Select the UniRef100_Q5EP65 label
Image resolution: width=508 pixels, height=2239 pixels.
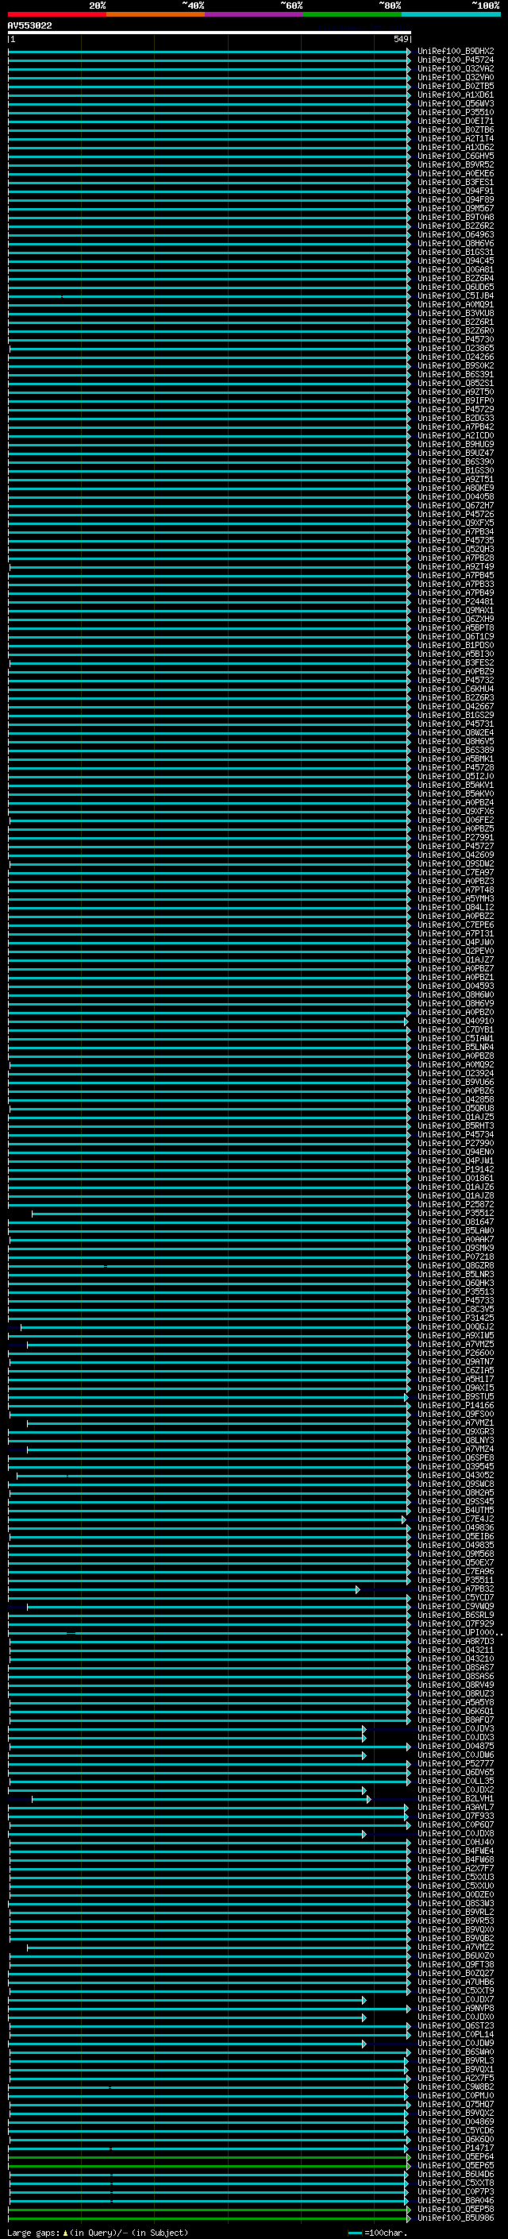click(456, 2165)
